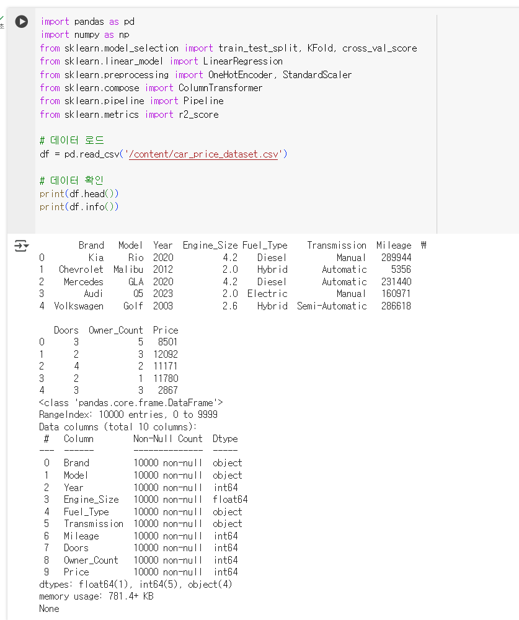Click the price value 2867

pos(167,390)
